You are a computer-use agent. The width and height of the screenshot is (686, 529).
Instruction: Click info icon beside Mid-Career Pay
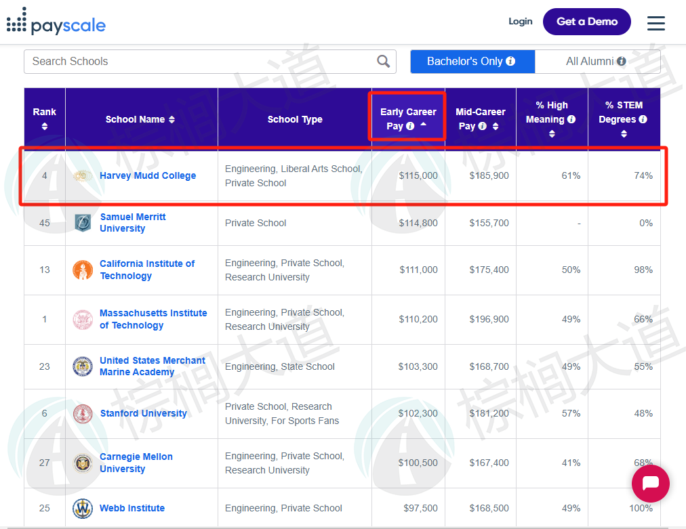click(483, 126)
